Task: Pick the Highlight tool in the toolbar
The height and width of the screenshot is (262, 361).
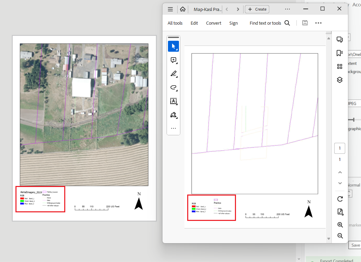Action: pos(173,74)
